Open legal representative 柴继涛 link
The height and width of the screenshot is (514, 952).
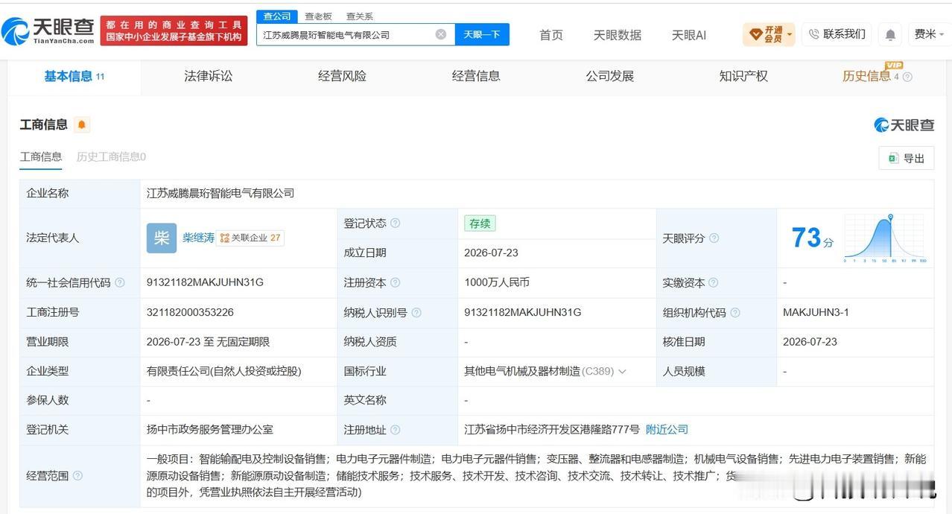[x=198, y=238]
